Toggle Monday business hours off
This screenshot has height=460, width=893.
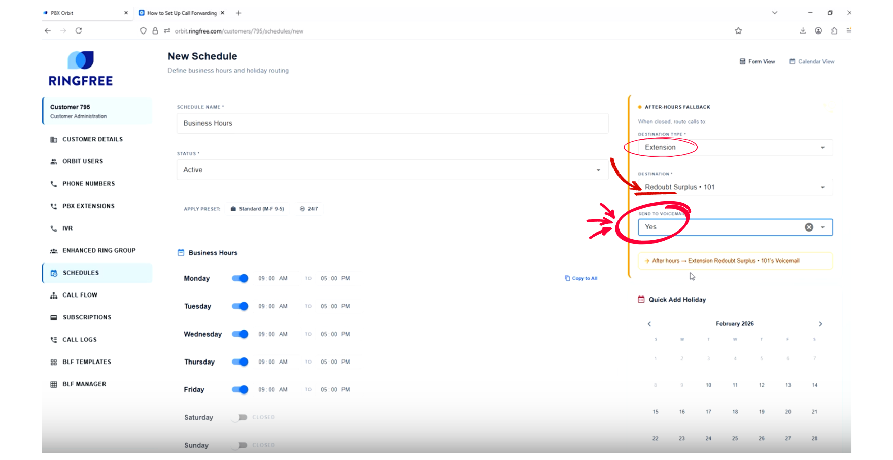click(240, 278)
